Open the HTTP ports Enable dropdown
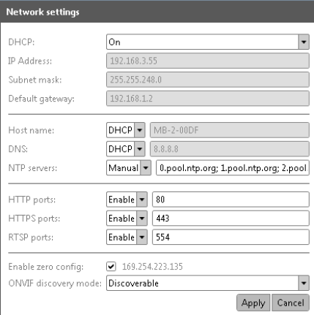Image resolution: width=314 pixels, height=315 pixels. coord(127,200)
